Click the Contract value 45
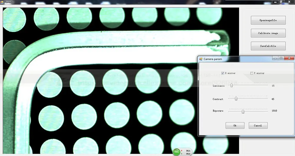The width and height of the screenshot is (295, 156). point(273,99)
